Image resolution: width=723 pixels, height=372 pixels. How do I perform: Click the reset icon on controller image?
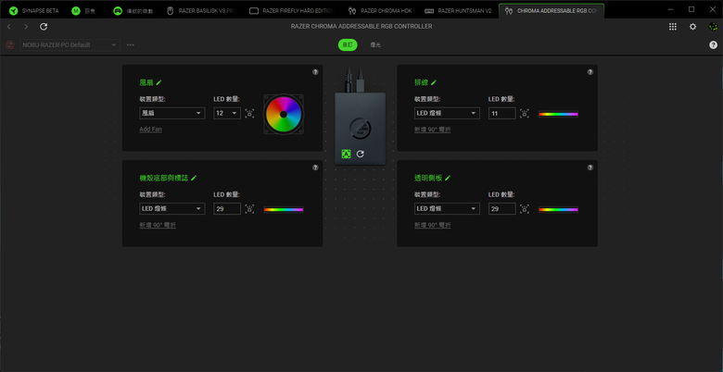coord(361,154)
